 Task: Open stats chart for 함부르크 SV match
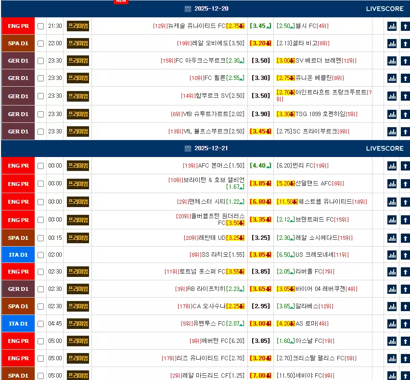[392, 96]
